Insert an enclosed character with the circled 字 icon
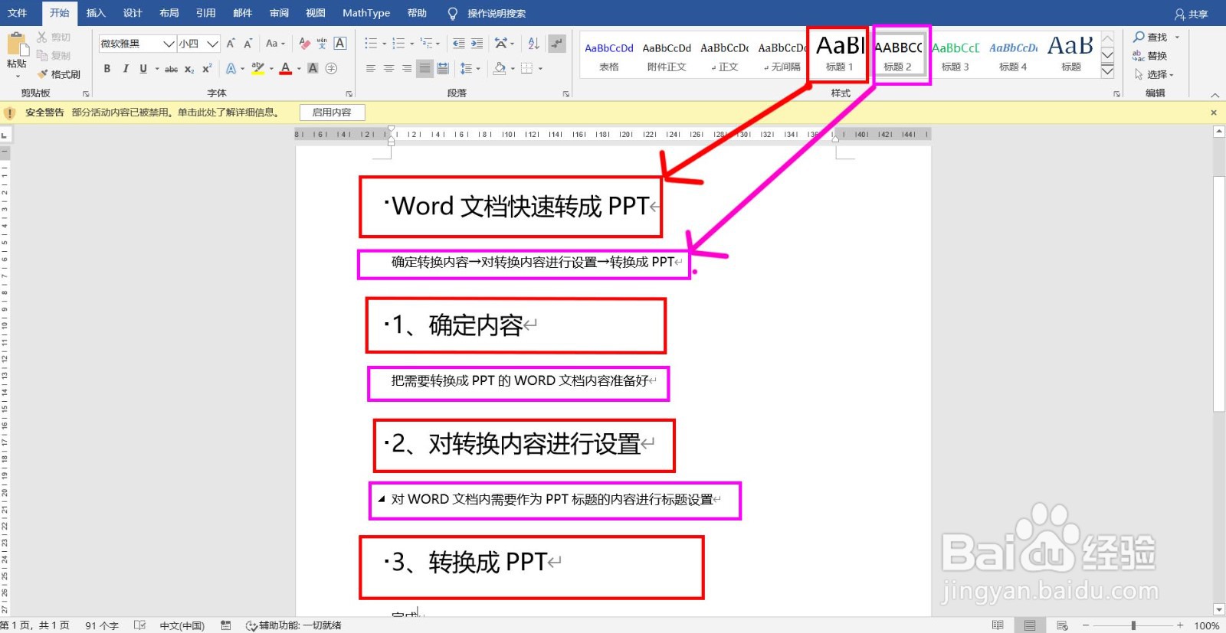 pyautogui.click(x=331, y=69)
